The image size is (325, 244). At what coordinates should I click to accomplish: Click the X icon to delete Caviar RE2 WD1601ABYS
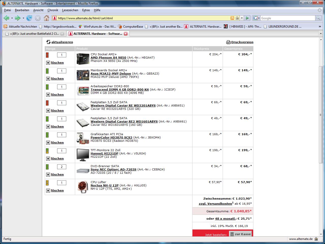click(48, 127)
